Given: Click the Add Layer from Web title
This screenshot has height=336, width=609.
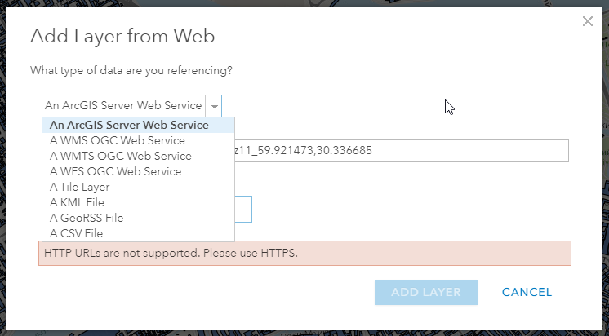Looking at the screenshot, I should coord(122,36).
